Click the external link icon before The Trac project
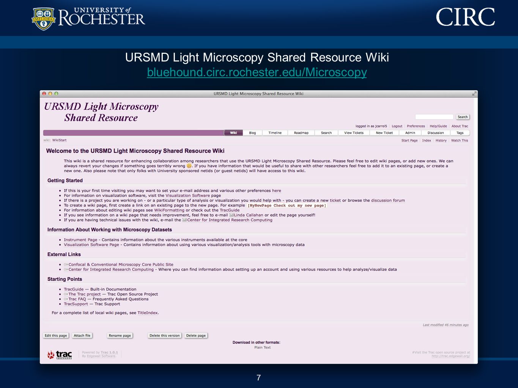The width and height of the screenshot is (518, 388). 66,294
